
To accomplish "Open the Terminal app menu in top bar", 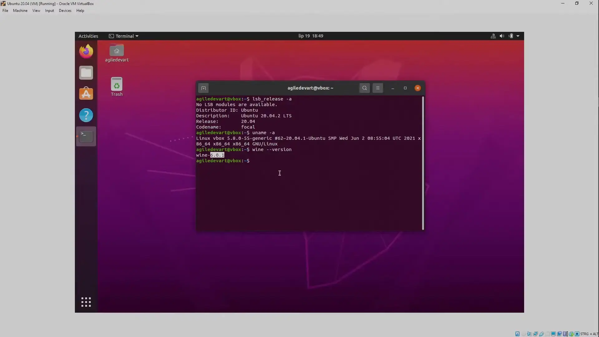I will tap(124, 36).
